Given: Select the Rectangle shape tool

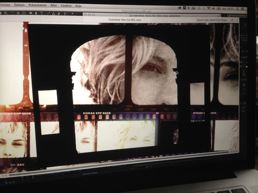Looking at the screenshot, I should pos(31,13).
